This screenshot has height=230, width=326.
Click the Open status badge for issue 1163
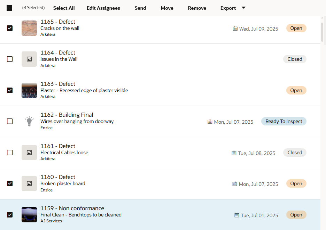pyautogui.click(x=296, y=90)
